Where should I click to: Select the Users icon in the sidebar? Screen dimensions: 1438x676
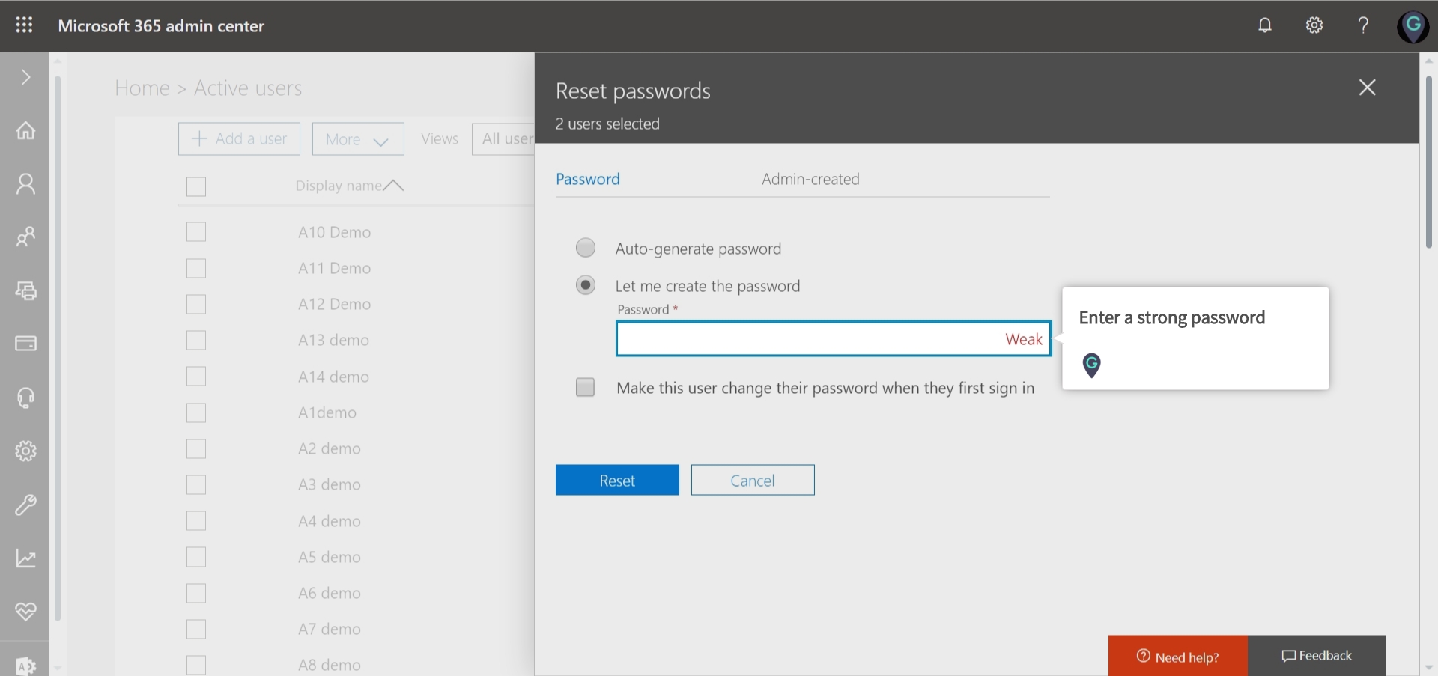pos(25,183)
